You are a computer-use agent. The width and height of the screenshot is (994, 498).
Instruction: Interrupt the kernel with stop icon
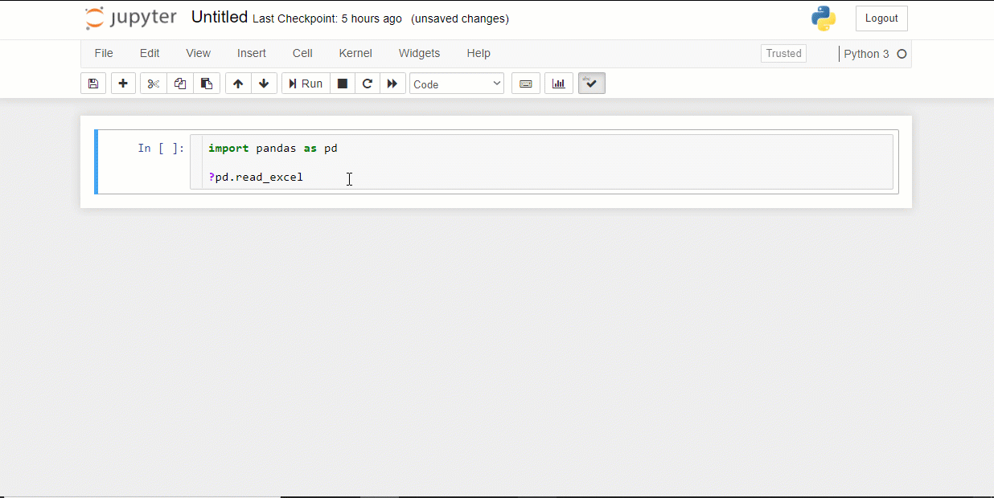[x=343, y=84]
